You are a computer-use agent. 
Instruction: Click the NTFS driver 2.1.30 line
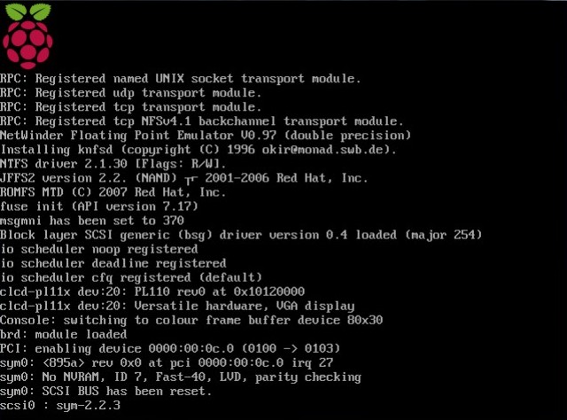click(113, 164)
